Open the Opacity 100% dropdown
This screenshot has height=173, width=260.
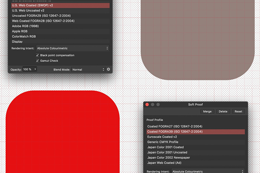(x=30, y=69)
